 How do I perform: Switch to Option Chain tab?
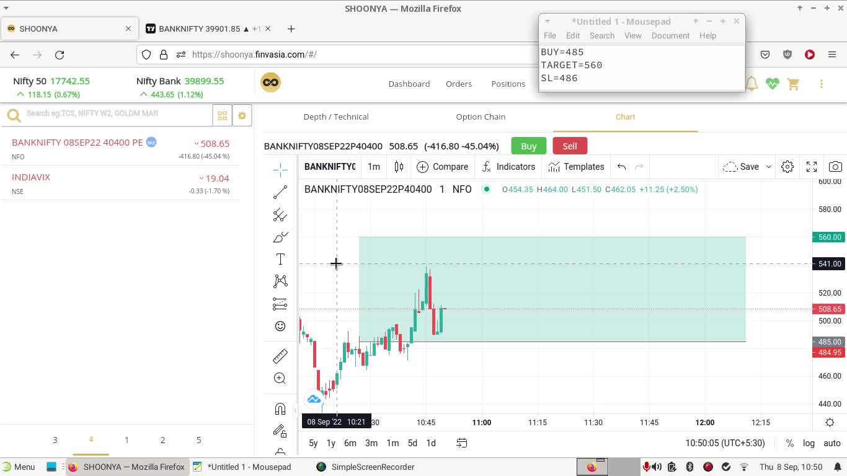481,117
